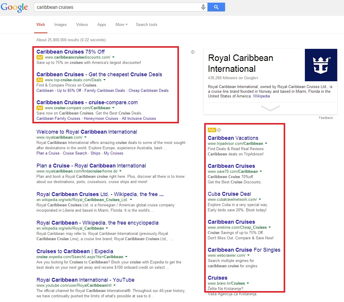Click the Plan a Cruise sitelink

click(48, 153)
